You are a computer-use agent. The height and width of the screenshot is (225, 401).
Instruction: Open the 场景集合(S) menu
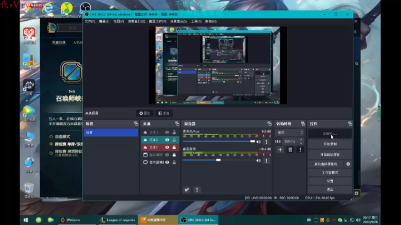(x=178, y=21)
